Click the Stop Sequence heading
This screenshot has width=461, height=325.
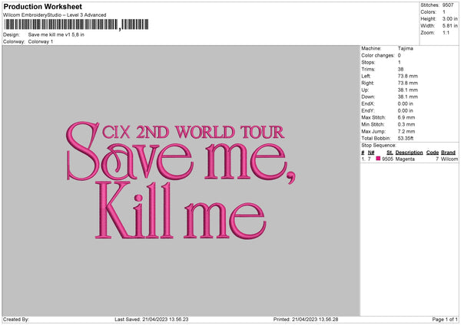click(379, 146)
